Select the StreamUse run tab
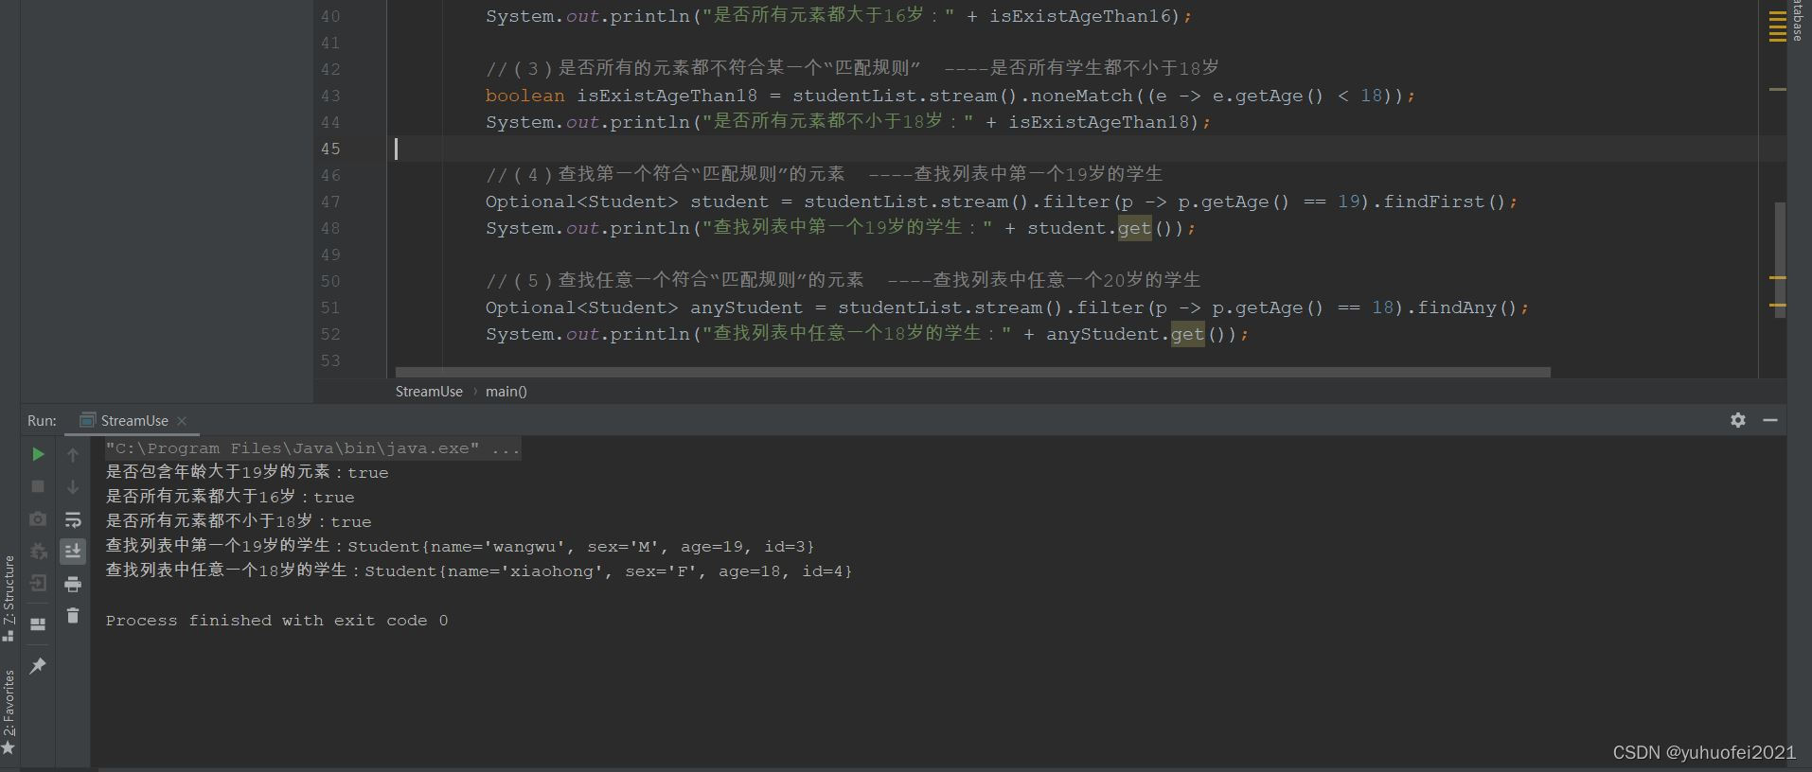Screen dimensions: 1812x772 [133, 421]
